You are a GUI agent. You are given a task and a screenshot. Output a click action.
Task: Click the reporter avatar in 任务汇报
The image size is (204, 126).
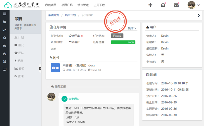[52, 97]
